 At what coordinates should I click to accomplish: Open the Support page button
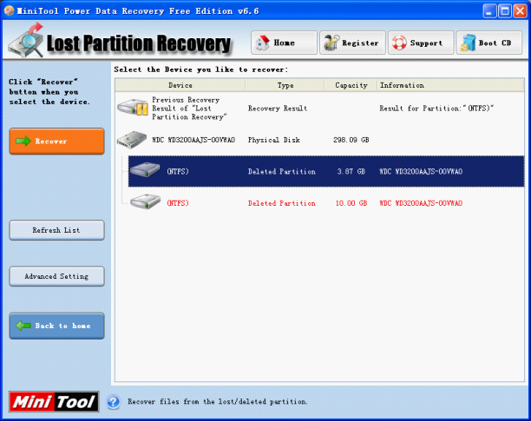click(421, 43)
